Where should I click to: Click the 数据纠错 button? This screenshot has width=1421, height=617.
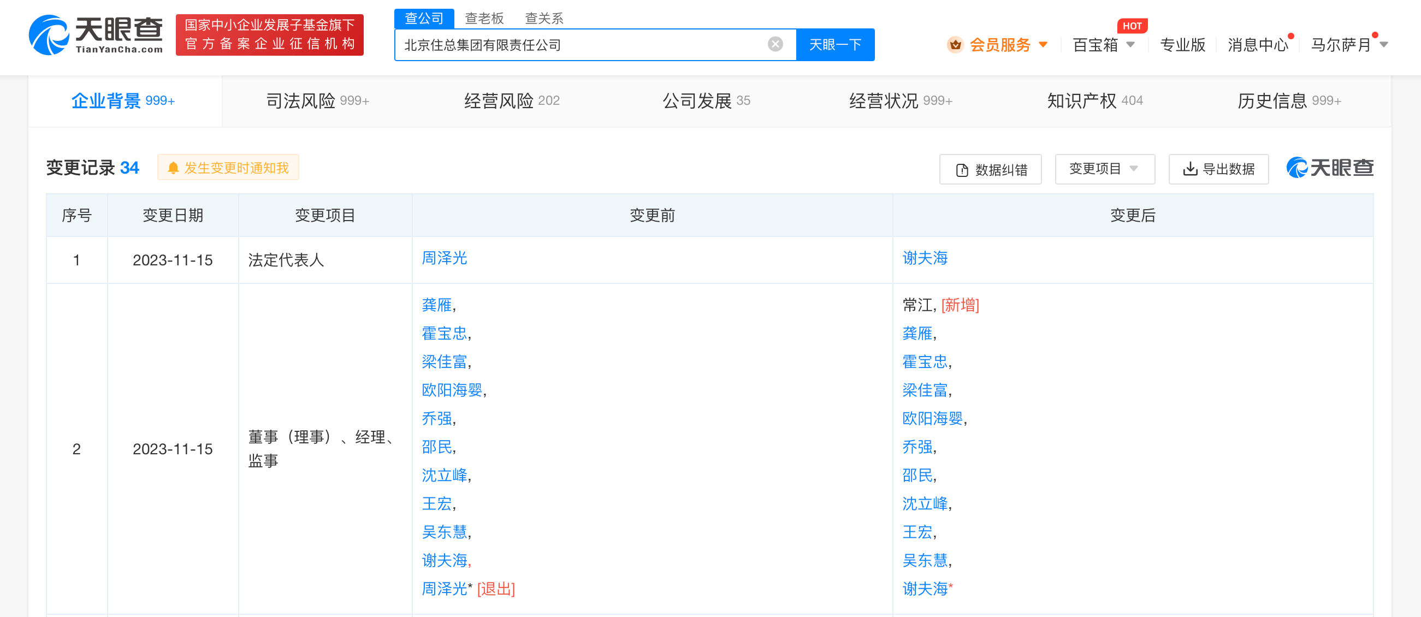(x=991, y=169)
